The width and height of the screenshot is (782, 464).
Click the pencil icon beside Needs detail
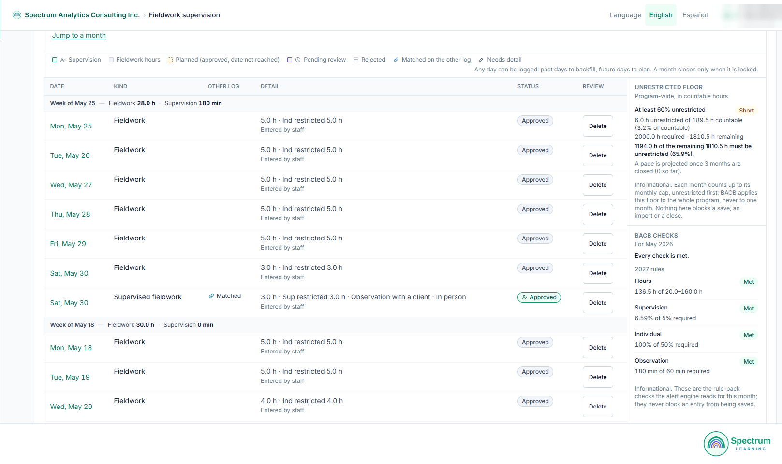pos(481,60)
